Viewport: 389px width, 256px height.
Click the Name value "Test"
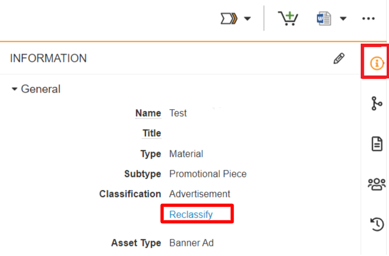coord(178,113)
